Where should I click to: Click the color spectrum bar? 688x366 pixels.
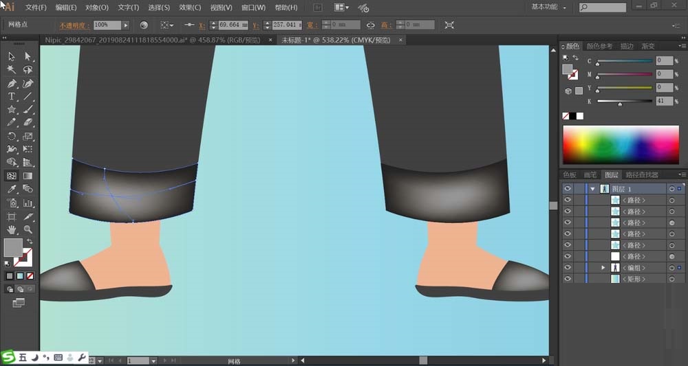point(621,144)
